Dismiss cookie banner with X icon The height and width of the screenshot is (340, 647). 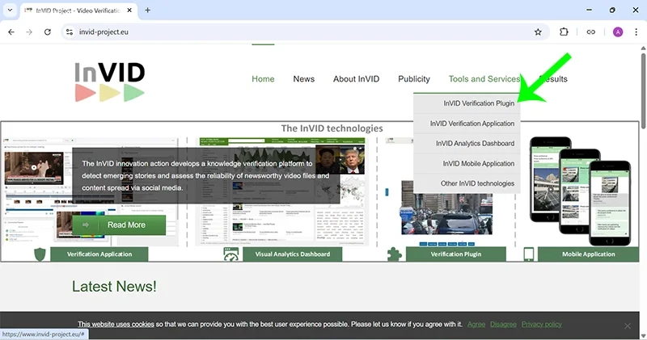tap(627, 325)
